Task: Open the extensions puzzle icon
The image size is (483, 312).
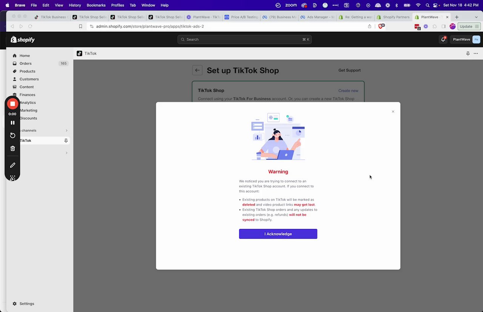Action: coord(435,26)
